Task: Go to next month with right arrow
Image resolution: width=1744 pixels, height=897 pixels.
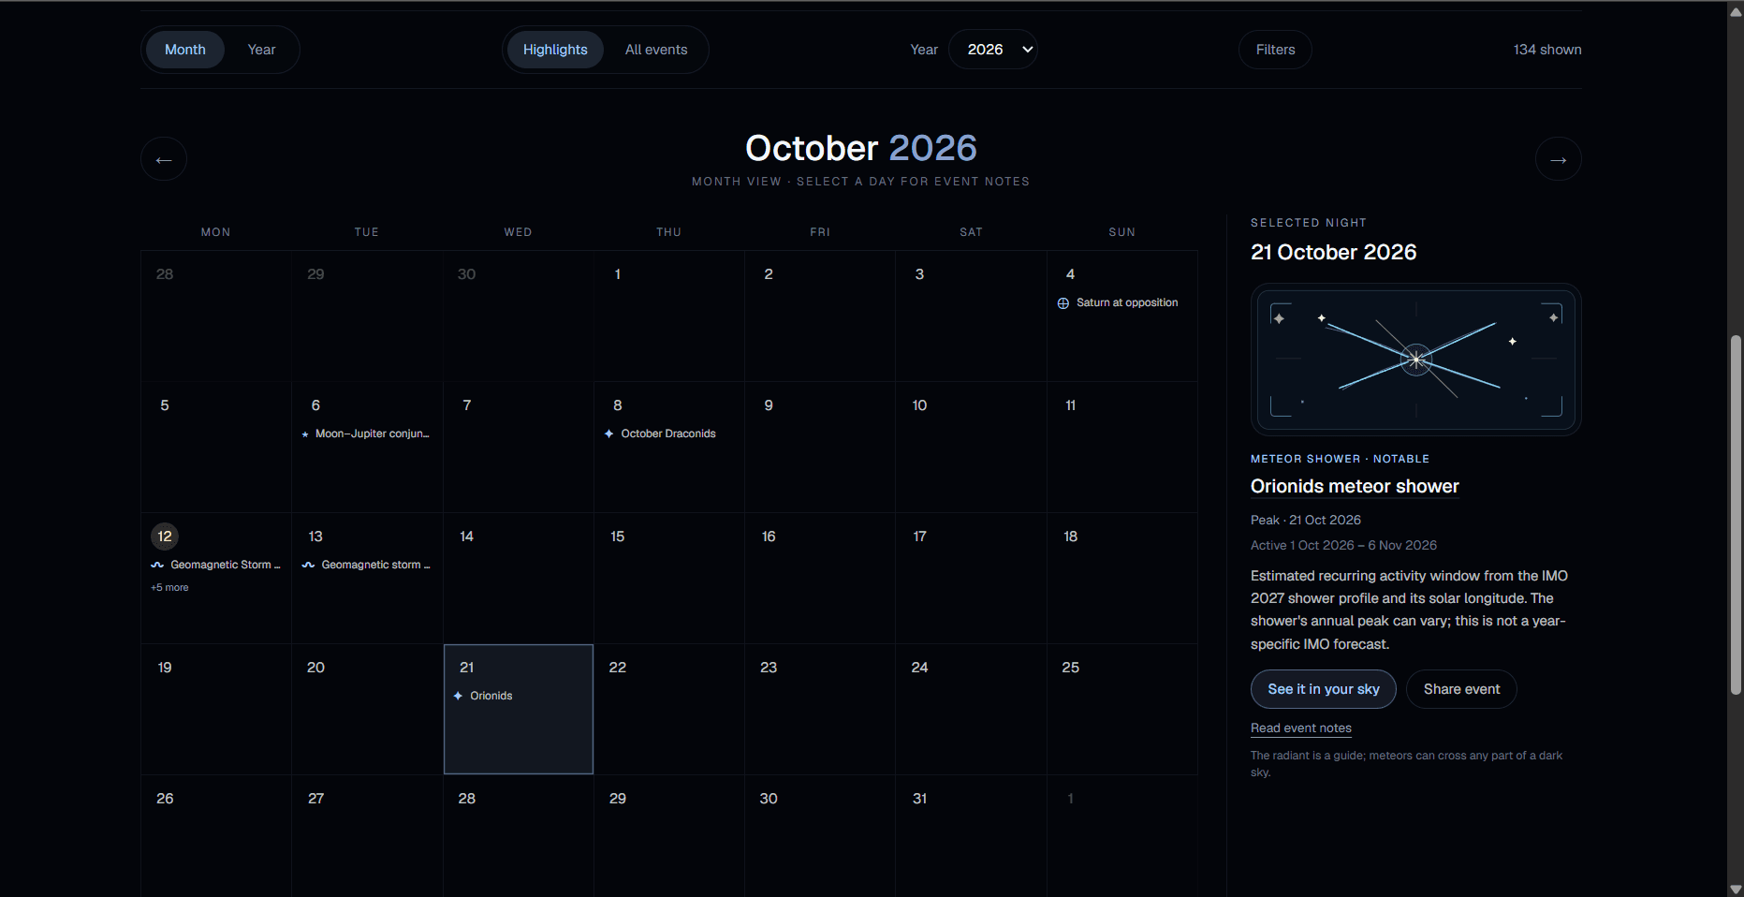Action: pos(1558,159)
